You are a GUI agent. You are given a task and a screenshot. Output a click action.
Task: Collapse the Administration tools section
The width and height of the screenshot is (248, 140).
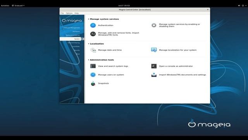click(89, 60)
